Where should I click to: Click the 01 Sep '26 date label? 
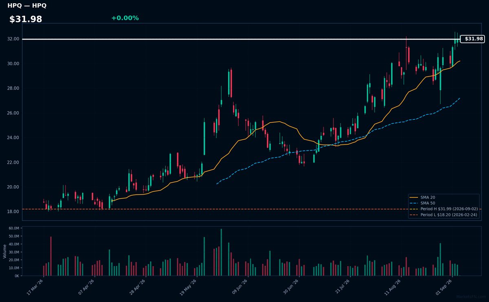point(444,287)
